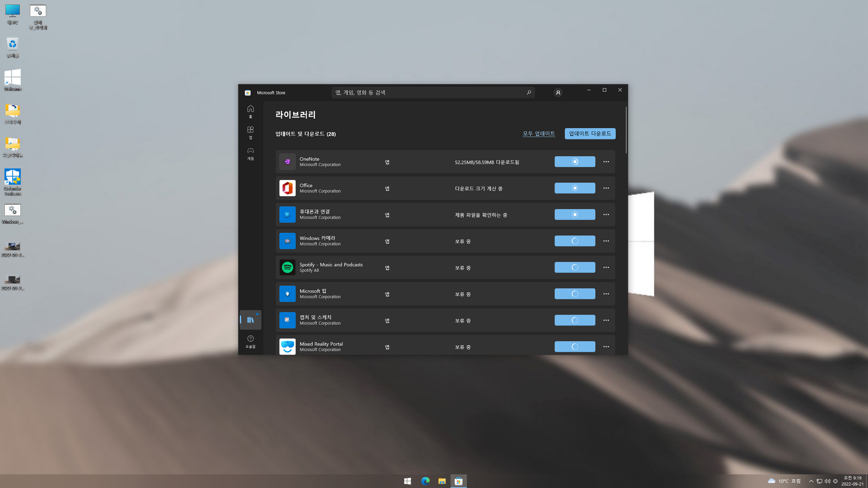This screenshot has height=488, width=868.
Task: Open more options for OneNote
Action: point(606,162)
